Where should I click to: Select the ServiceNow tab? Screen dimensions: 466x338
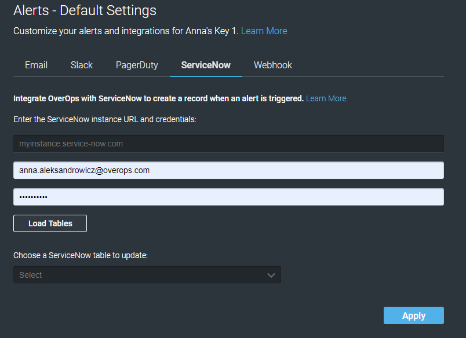(206, 65)
